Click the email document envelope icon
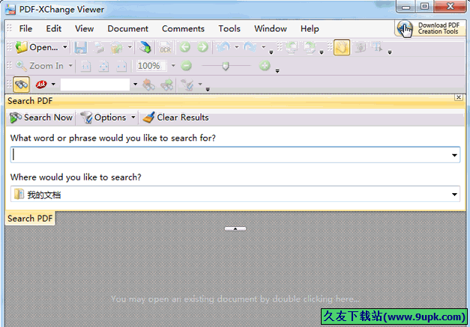Screen dimensions: 470x327 (x=116, y=48)
